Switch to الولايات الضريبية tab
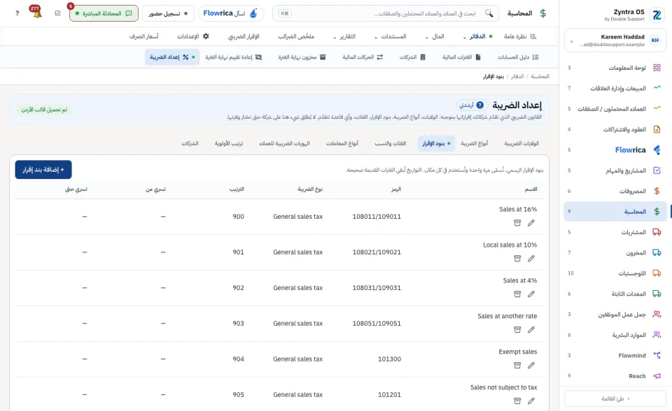 (521, 143)
